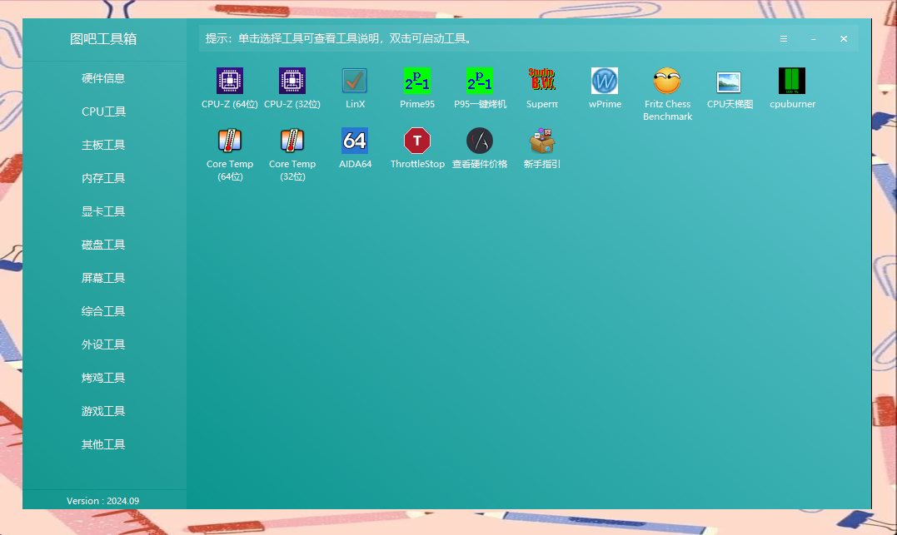The height and width of the screenshot is (535, 897).
Task: Switch to the 硬件信息 category
Action: 103,78
